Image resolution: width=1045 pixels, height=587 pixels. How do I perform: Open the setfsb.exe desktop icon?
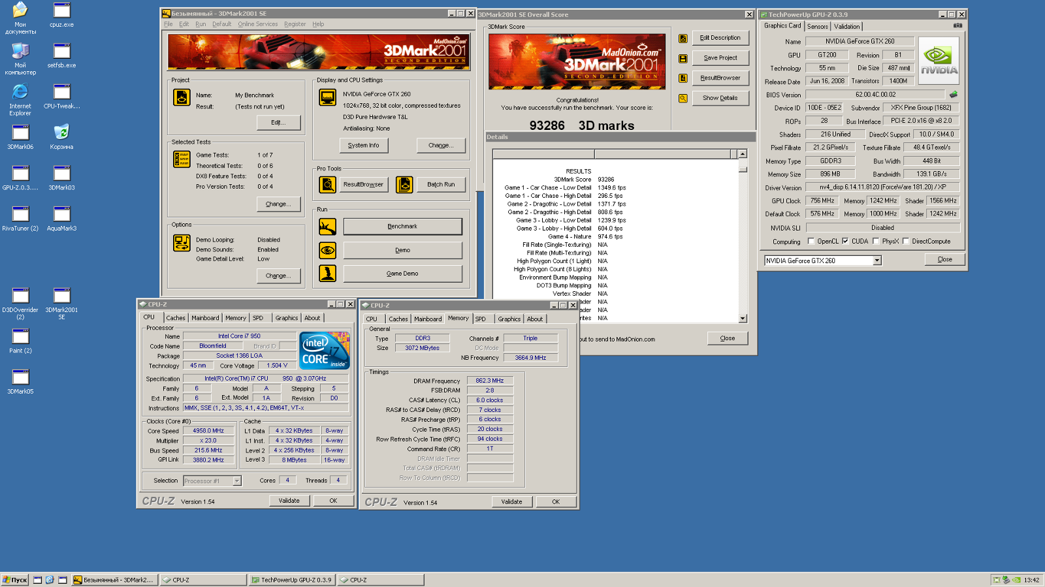[x=61, y=55]
